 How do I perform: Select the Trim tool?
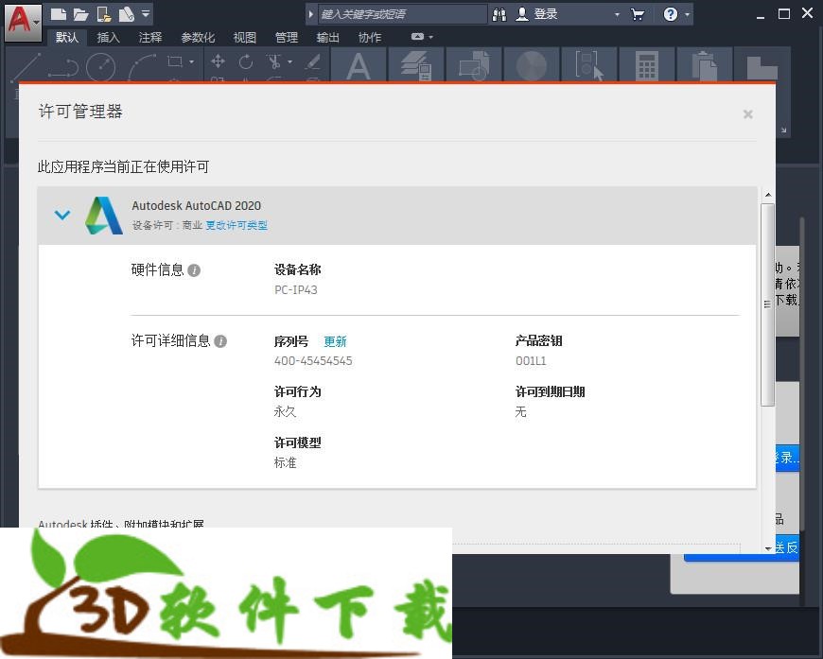click(x=274, y=61)
